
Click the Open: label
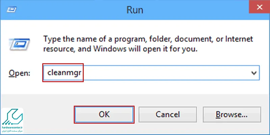click(20, 73)
